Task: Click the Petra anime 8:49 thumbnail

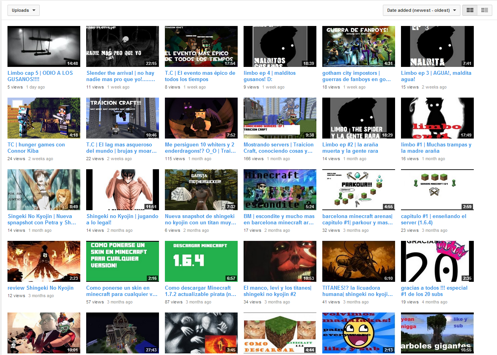Action: pyautogui.click(x=44, y=190)
